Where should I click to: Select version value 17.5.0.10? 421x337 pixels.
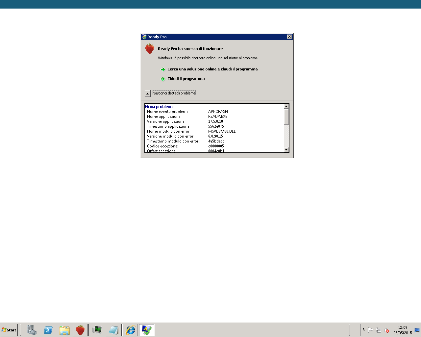tap(215, 121)
